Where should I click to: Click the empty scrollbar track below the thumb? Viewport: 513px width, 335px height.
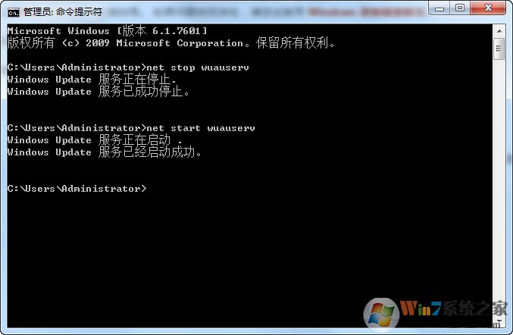[x=499, y=188]
